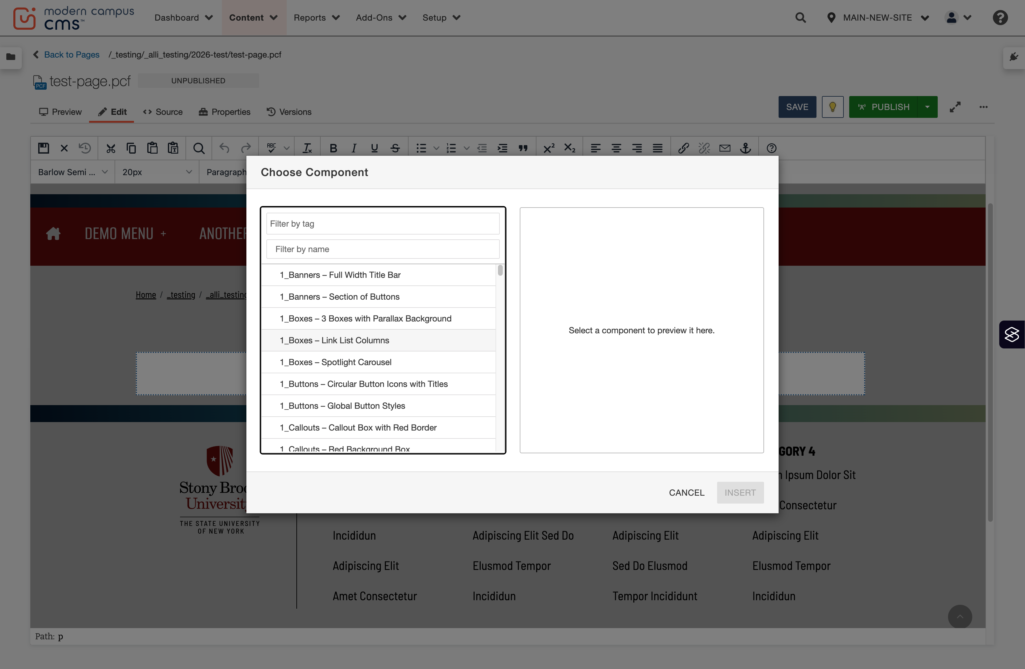Click CANCEL in Choose Component dialog
The height and width of the screenshot is (669, 1025).
pos(686,492)
